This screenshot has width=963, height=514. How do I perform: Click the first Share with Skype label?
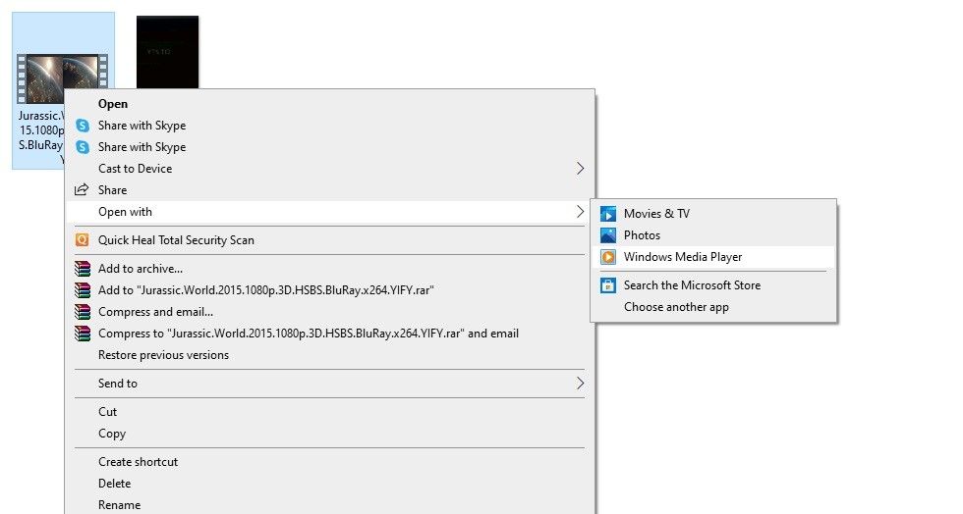(x=142, y=126)
